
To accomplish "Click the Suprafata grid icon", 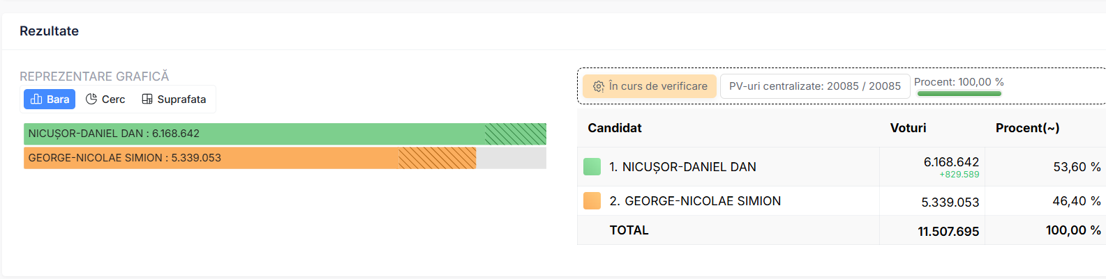I will point(147,99).
